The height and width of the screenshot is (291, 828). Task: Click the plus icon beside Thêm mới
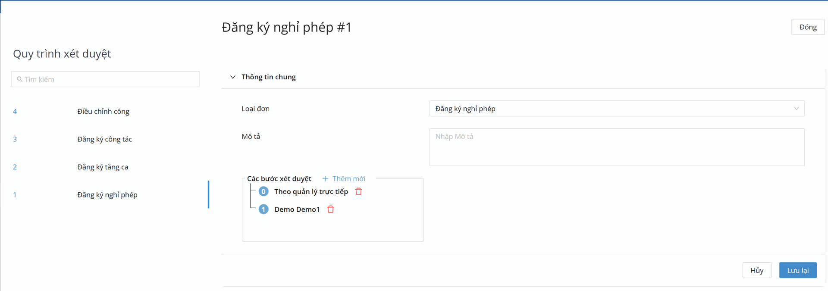tap(325, 178)
